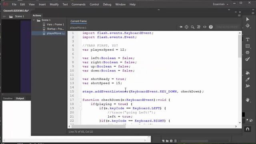256x144 pixels.
Task: Open the Insert menu
Action: (42, 4)
